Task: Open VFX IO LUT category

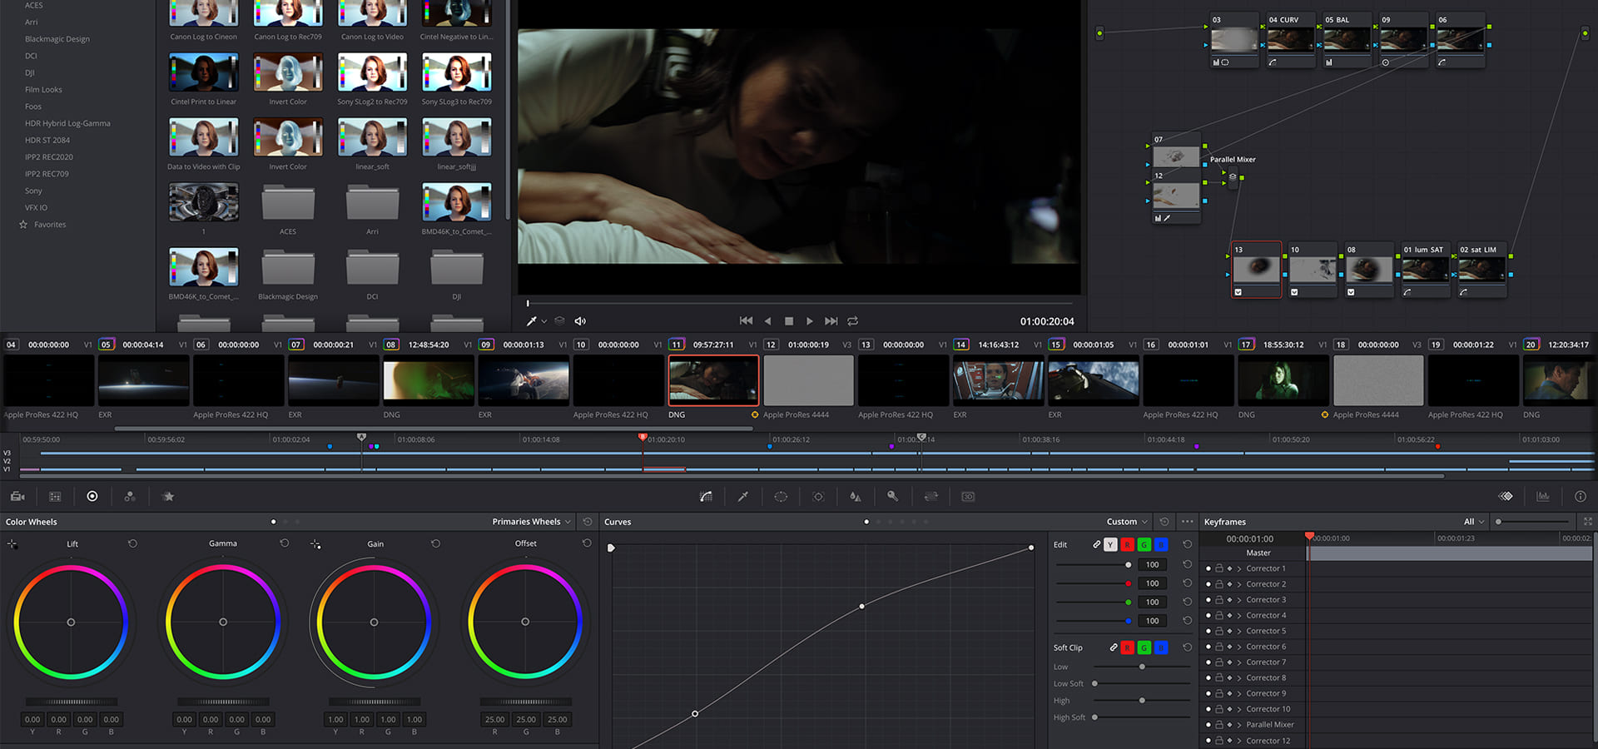Action: [36, 207]
